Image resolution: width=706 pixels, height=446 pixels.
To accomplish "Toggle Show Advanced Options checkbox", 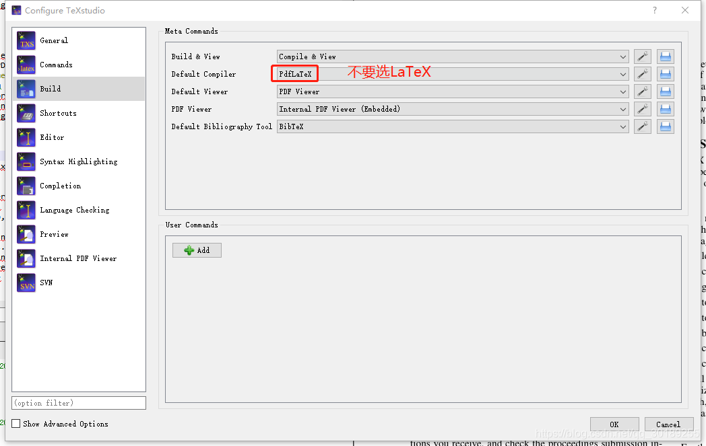I will [x=15, y=424].
